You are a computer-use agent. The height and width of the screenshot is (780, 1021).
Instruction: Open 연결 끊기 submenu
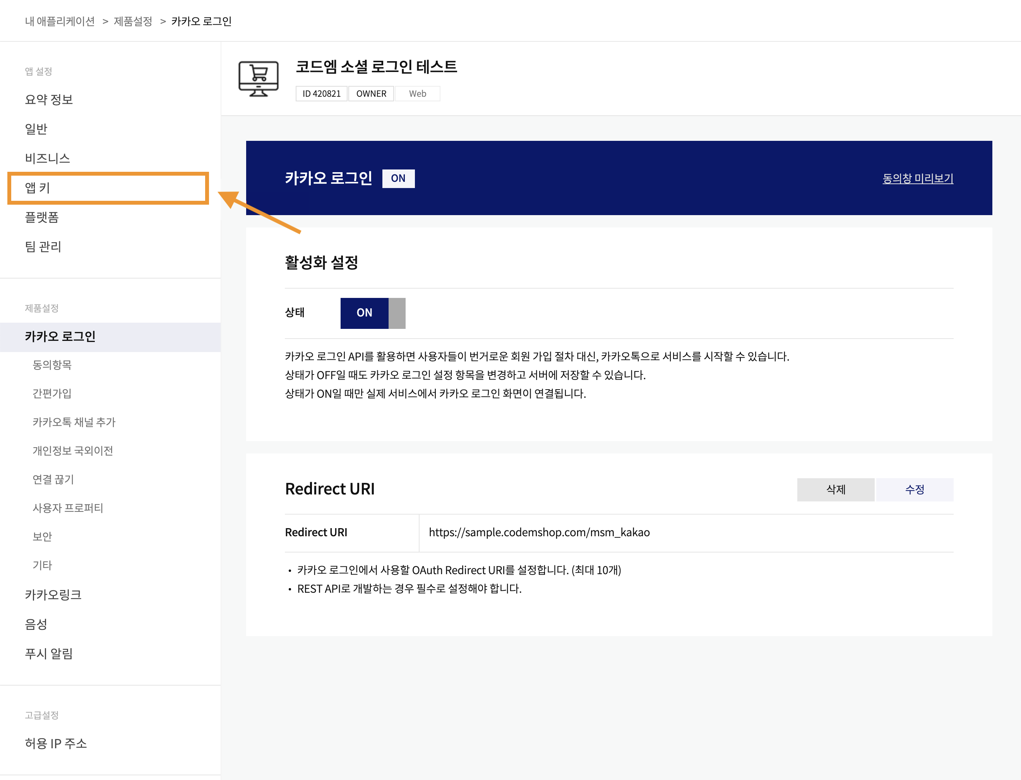pyautogui.click(x=53, y=480)
